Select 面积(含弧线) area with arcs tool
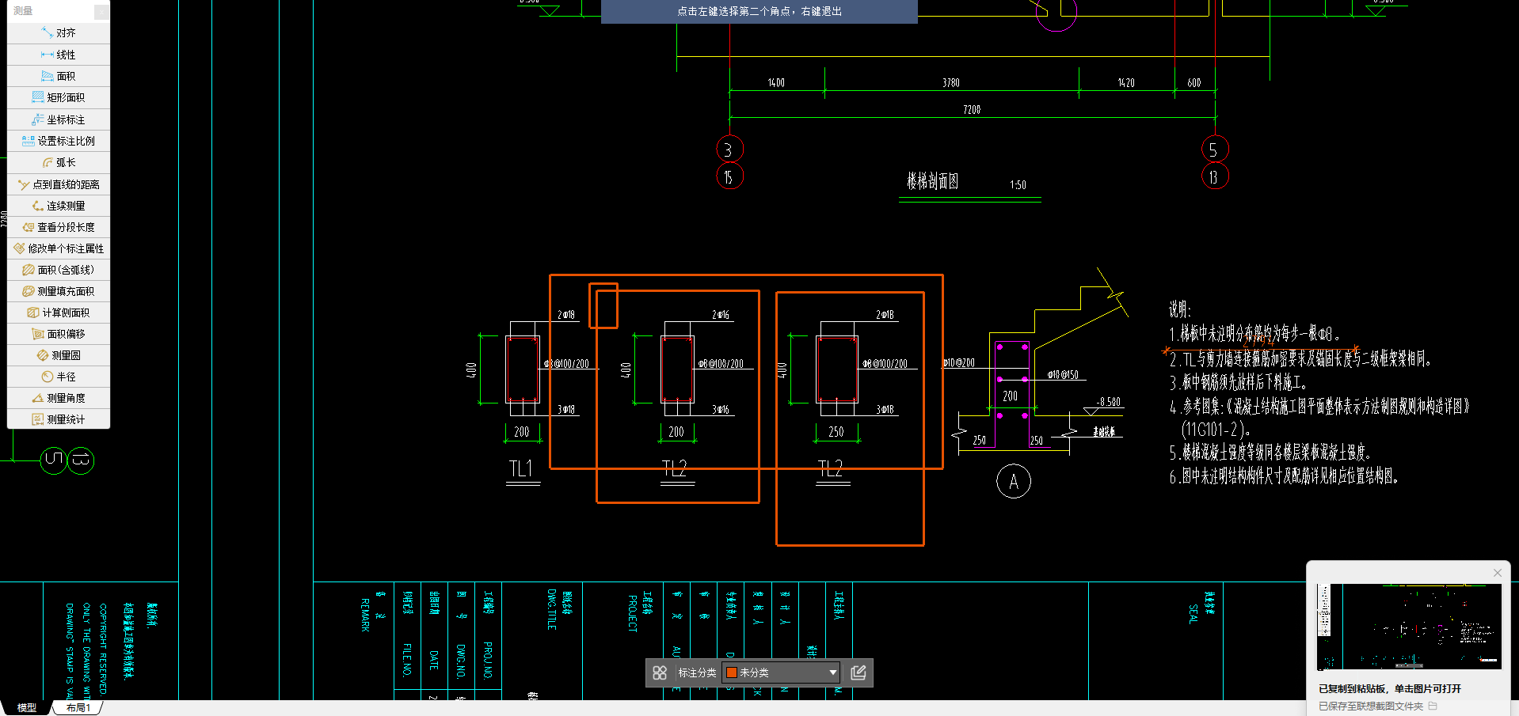The width and height of the screenshot is (1519, 716). pyautogui.click(x=59, y=270)
